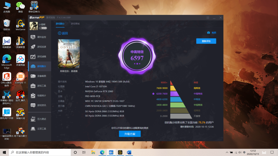Open 性能统计 performance stats in sidebar
This screenshot has height=156, width=278.
click(39, 95)
